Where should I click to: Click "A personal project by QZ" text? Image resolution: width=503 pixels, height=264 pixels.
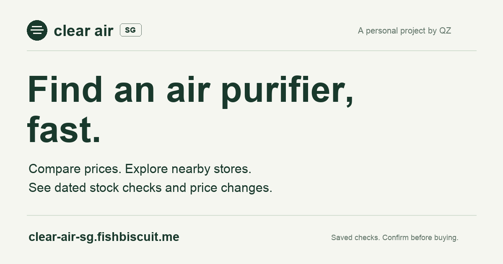point(404,31)
